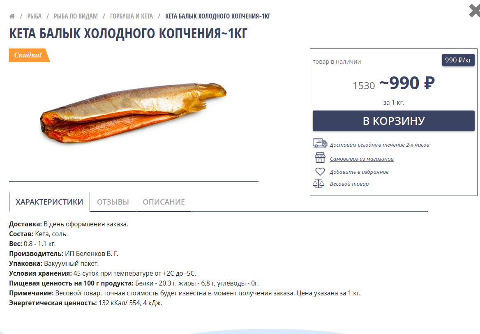Click the home icon in breadcrumbs

[x=12, y=16]
